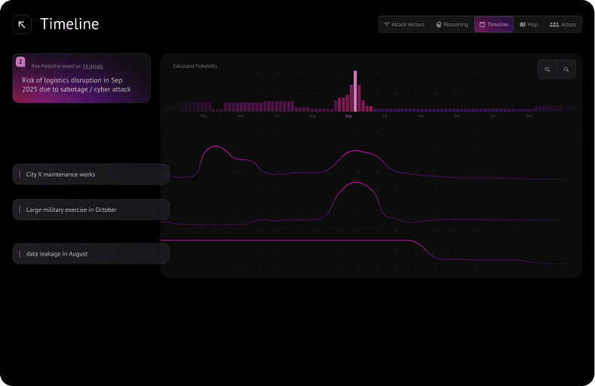Click the Oct month label on timeline

click(x=385, y=116)
